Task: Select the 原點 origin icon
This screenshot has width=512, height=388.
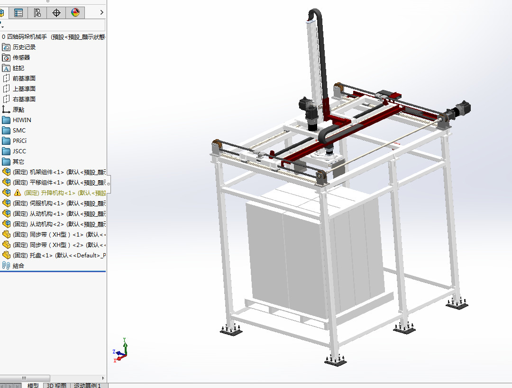Action: pos(6,109)
